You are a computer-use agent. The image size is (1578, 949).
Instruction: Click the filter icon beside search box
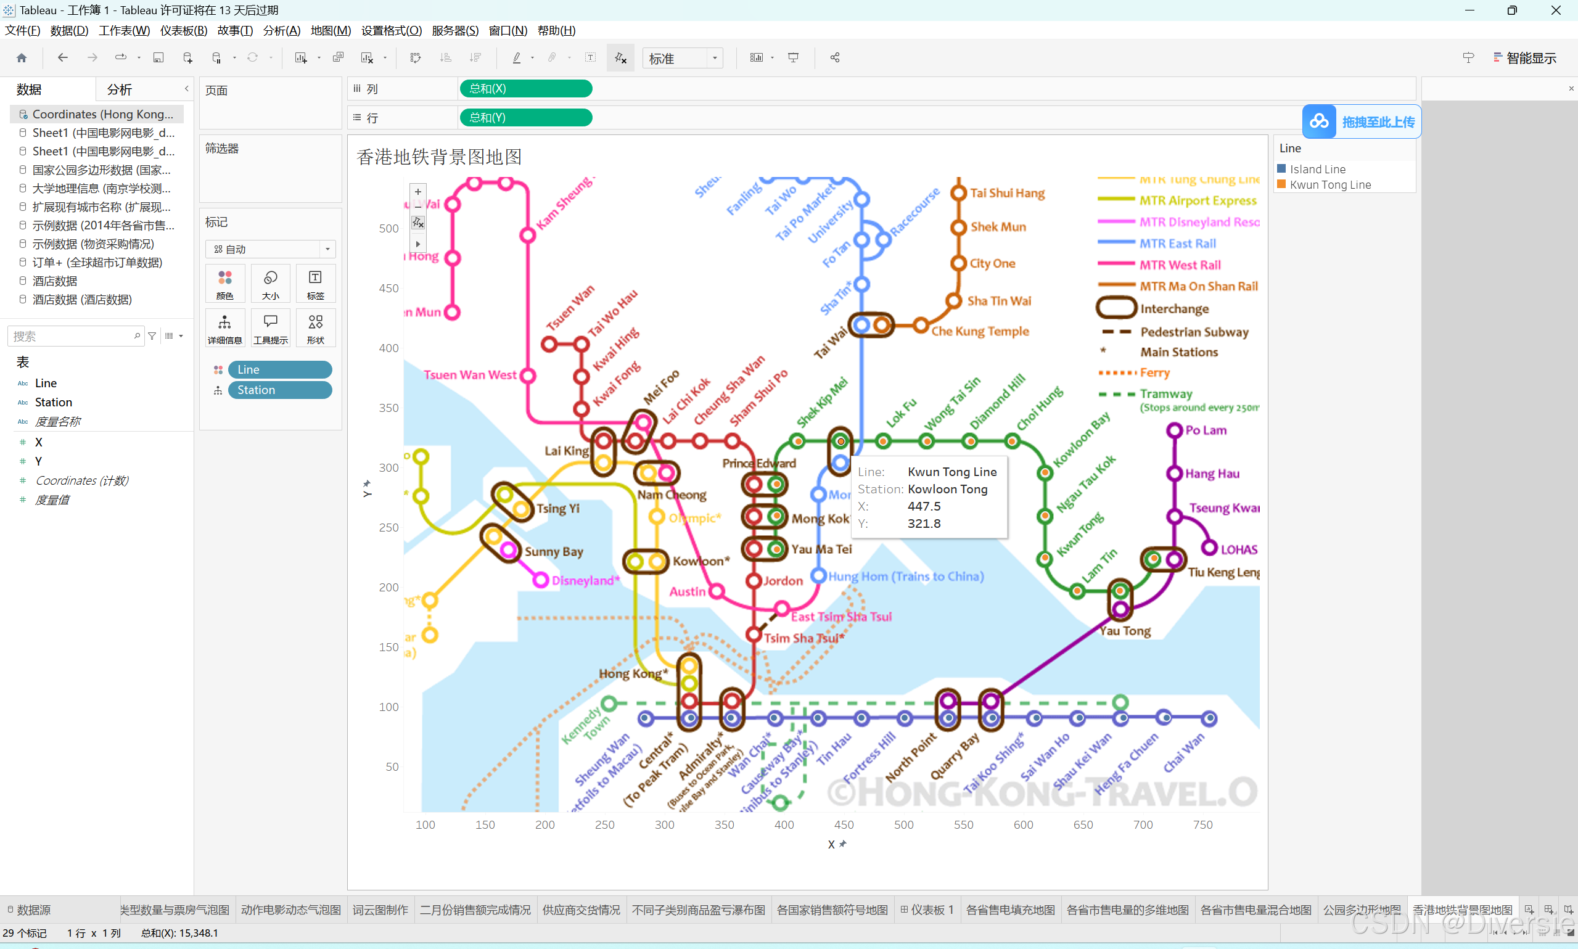152,335
